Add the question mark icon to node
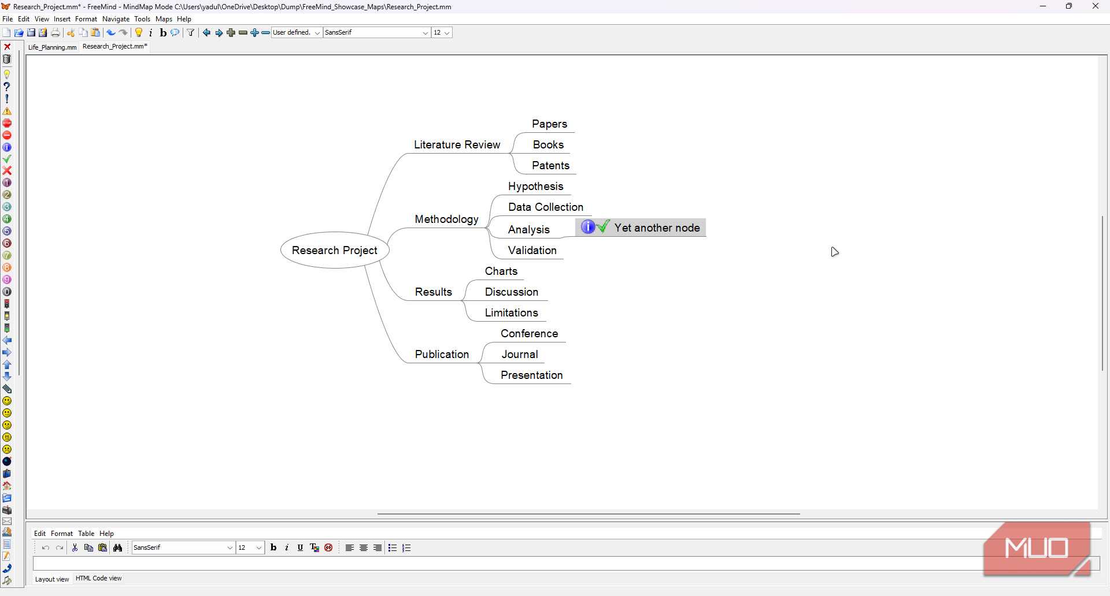The width and height of the screenshot is (1110, 596). click(x=7, y=87)
